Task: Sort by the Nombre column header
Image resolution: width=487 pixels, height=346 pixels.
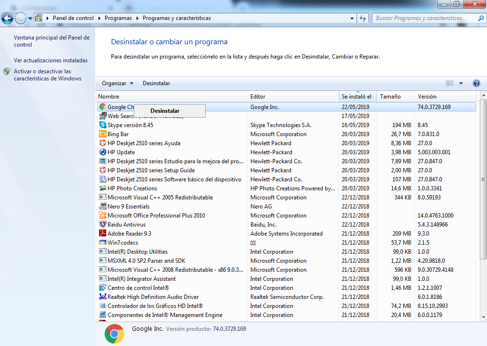Action: [171, 96]
